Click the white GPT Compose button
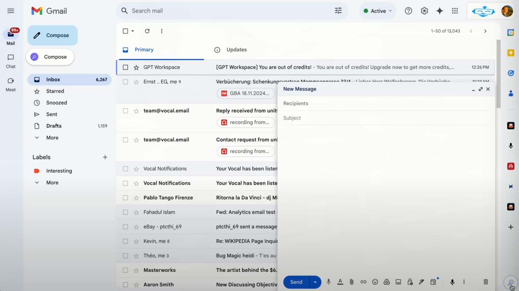This screenshot has height=291, width=519. [x=50, y=57]
